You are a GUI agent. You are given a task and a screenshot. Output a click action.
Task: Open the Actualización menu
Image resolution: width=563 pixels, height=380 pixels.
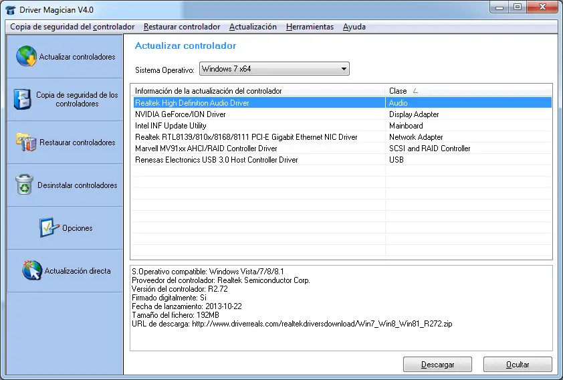pyautogui.click(x=253, y=27)
